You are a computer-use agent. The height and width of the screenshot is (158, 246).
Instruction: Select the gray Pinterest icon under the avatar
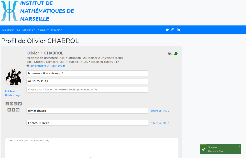[x=11, y=104]
